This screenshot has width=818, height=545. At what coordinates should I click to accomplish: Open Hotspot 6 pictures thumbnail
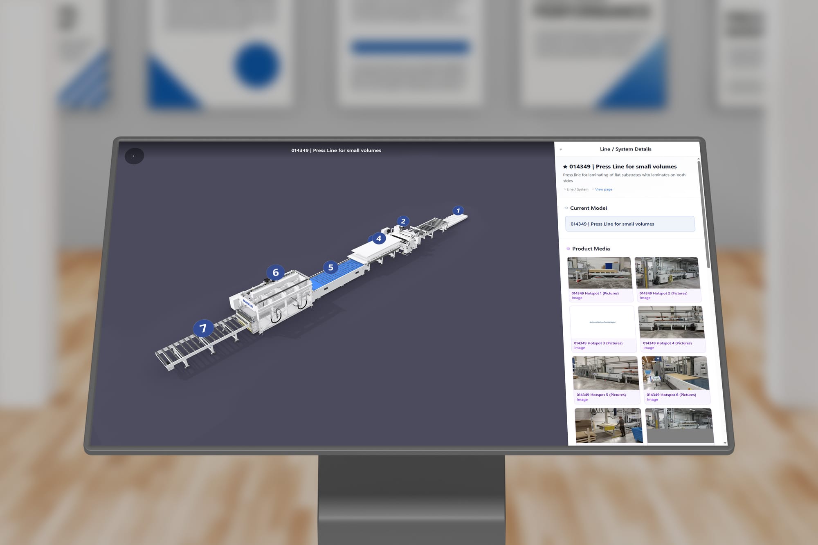675,373
